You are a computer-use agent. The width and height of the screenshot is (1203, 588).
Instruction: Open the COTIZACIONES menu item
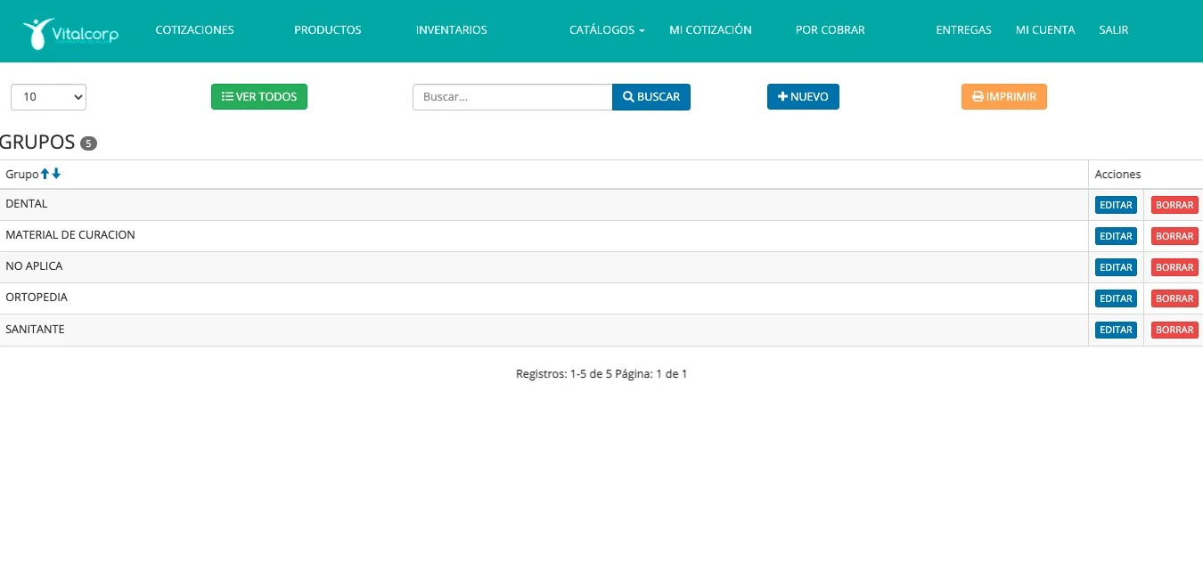point(194,30)
